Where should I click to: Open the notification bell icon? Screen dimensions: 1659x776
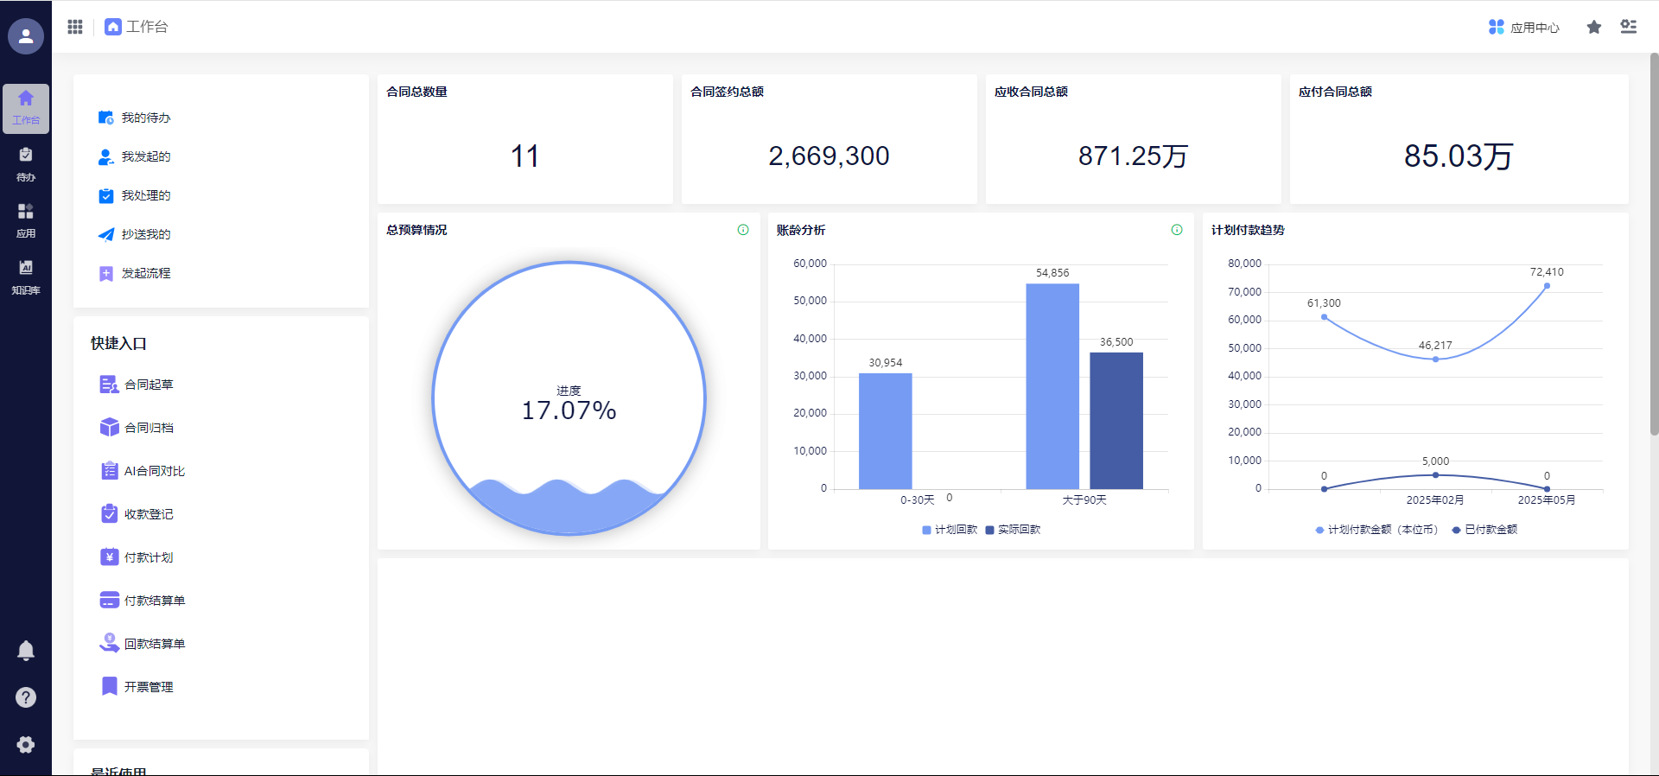[x=26, y=650]
